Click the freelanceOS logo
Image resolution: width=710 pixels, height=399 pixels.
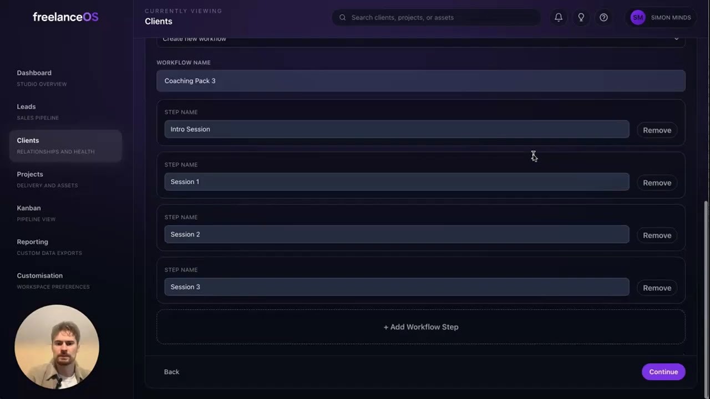click(x=65, y=17)
